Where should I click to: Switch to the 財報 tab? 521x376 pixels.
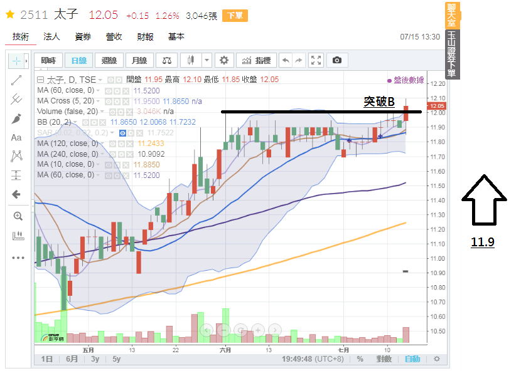145,36
